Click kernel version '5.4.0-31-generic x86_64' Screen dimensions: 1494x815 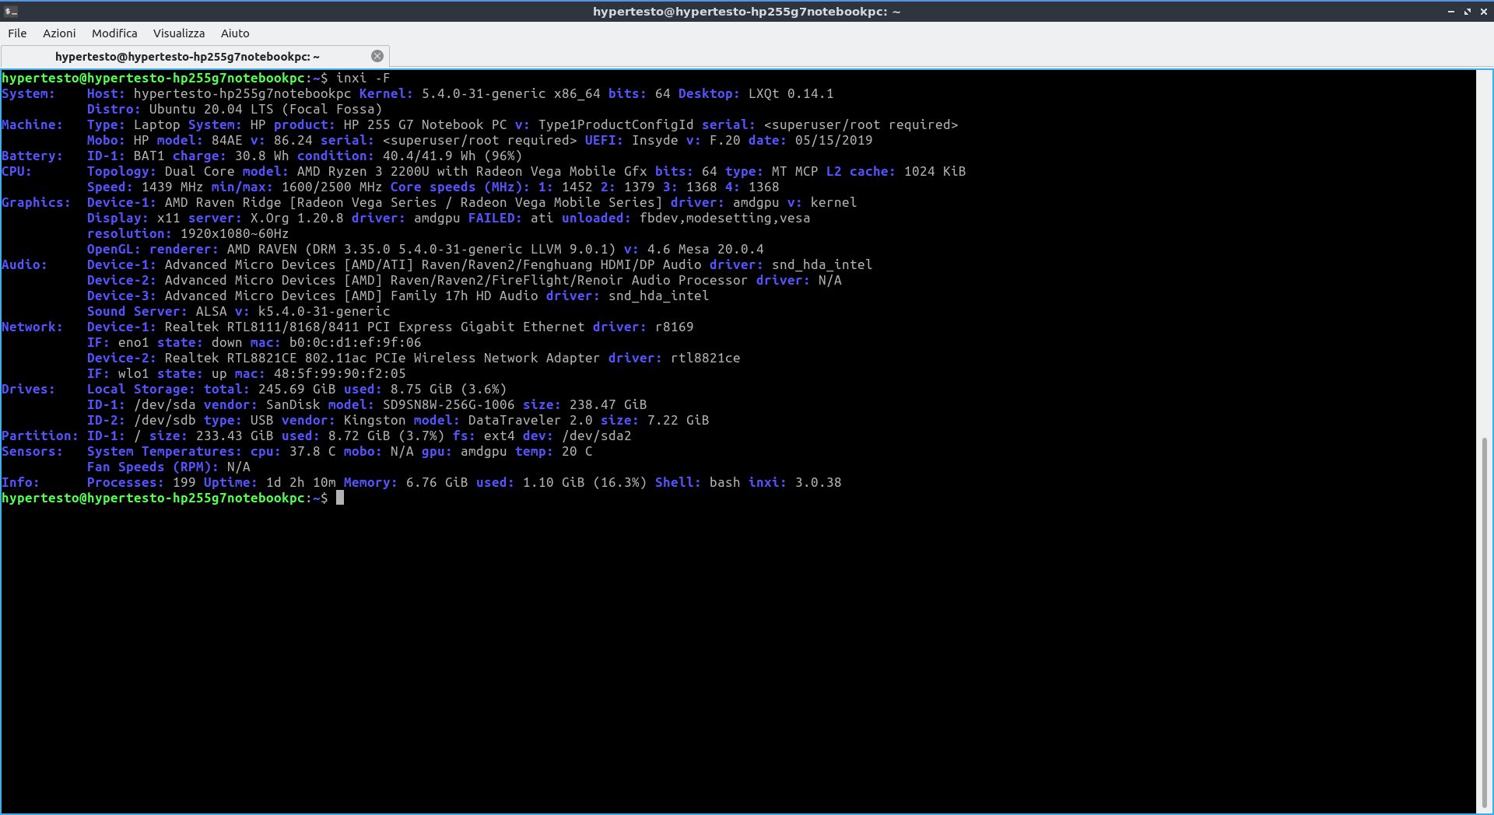coord(510,93)
